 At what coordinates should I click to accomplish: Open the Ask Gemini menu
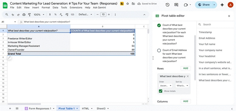(x=99, y=8)
